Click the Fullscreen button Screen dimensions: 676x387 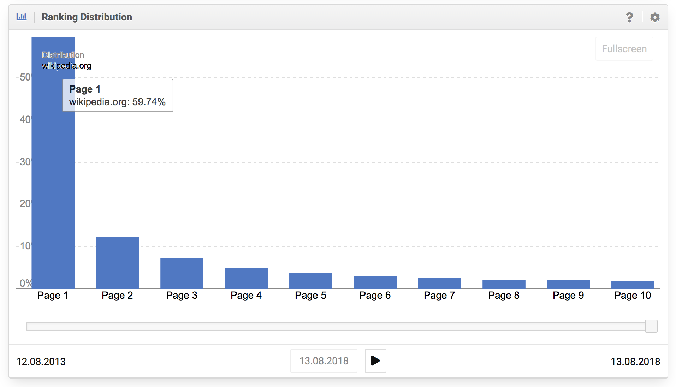coord(624,49)
